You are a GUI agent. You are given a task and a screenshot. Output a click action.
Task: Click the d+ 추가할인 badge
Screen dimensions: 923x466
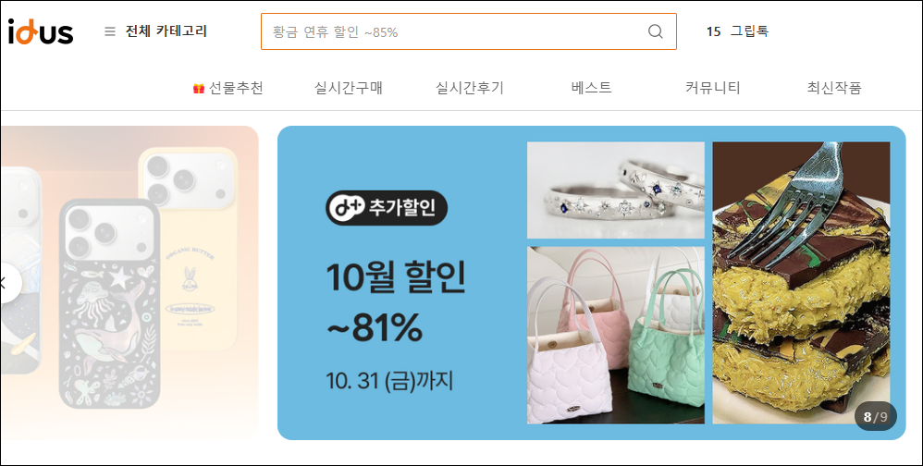tap(387, 208)
